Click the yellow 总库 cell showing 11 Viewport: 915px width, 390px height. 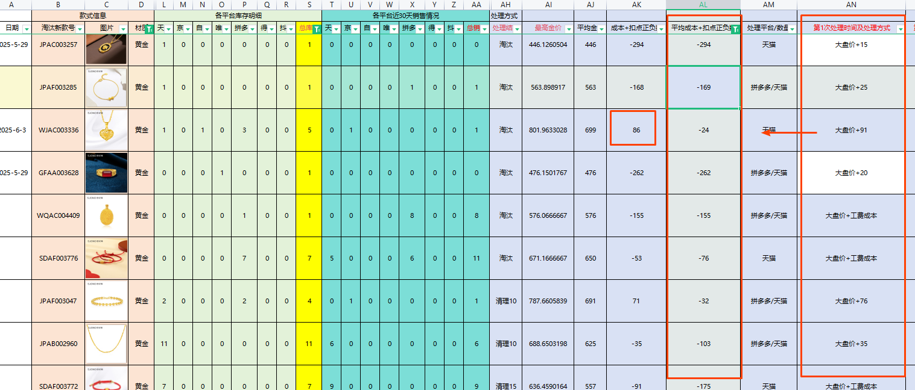pyautogui.click(x=309, y=344)
